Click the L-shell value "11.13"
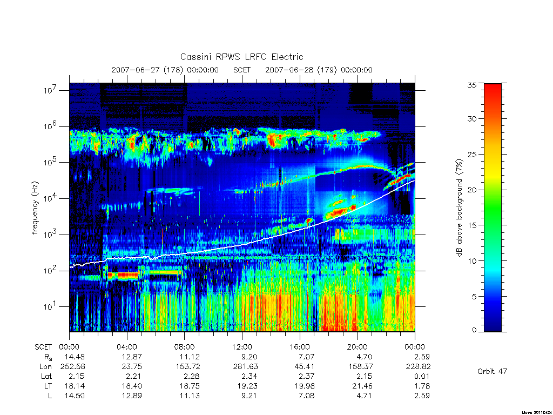Image resolution: width=553 pixels, height=415 pixels. 190,396
